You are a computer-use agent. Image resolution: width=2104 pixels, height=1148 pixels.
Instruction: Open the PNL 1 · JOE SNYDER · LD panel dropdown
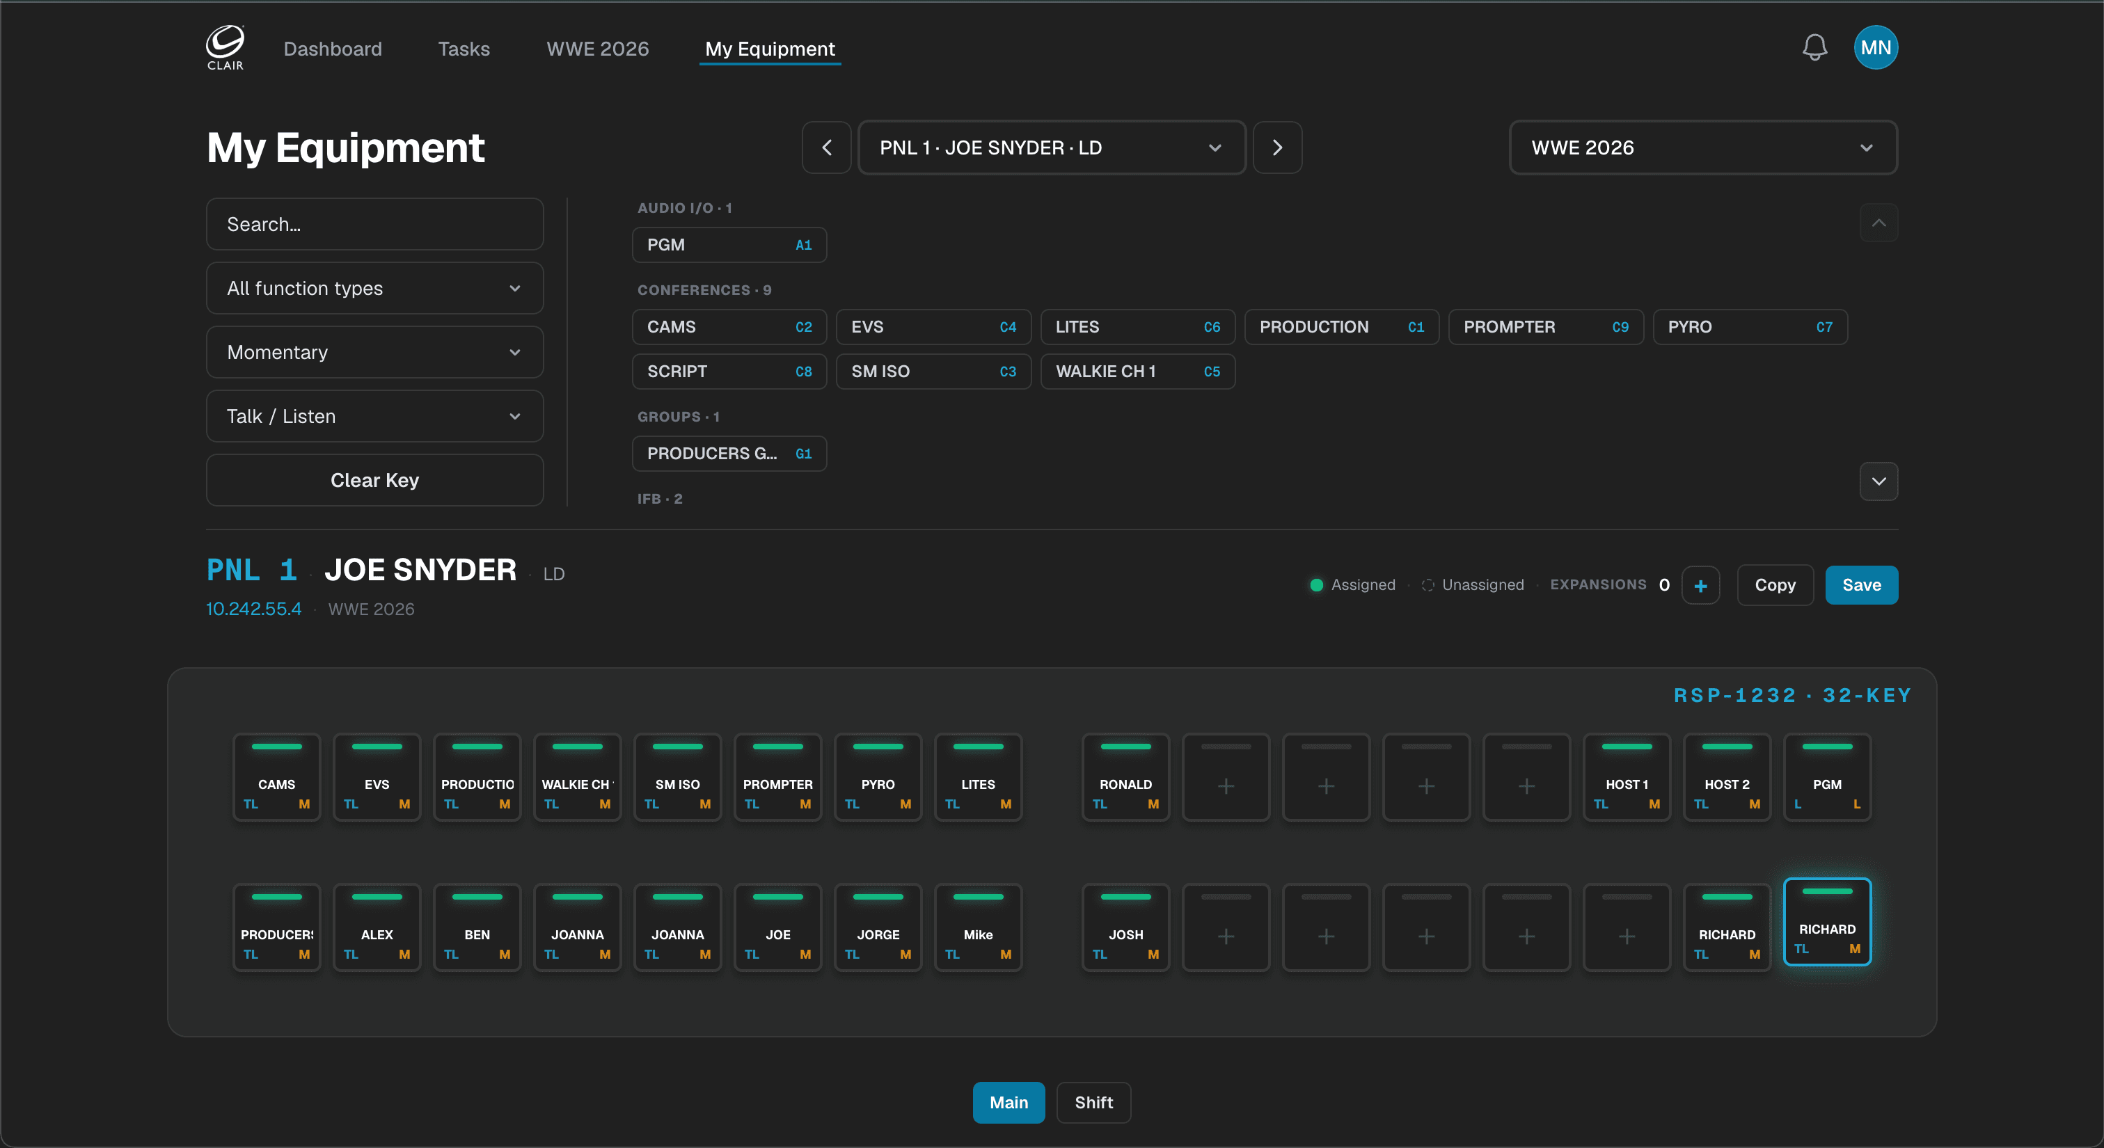tap(1051, 148)
